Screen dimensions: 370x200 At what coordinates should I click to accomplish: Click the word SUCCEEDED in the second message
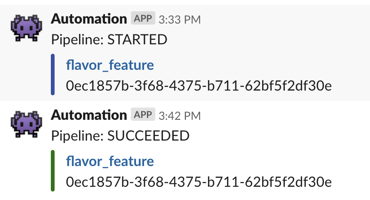[x=148, y=136]
